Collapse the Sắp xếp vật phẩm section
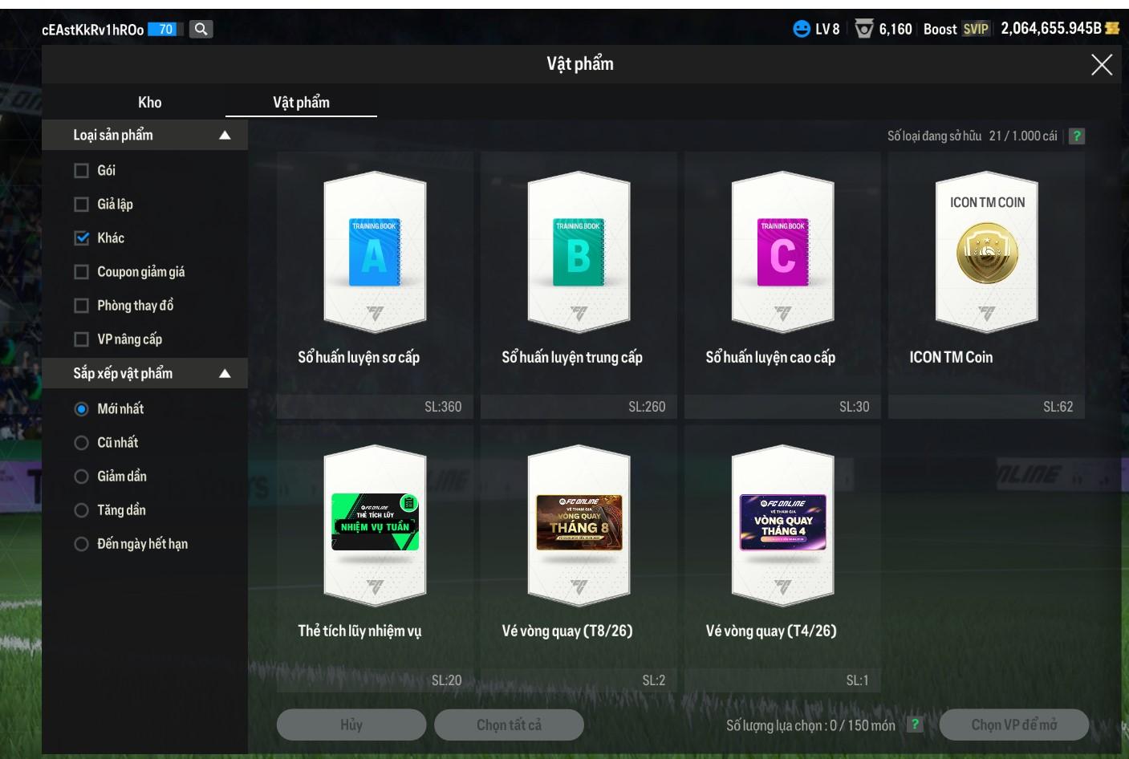This screenshot has height=759, width=1129. point(225,374)
